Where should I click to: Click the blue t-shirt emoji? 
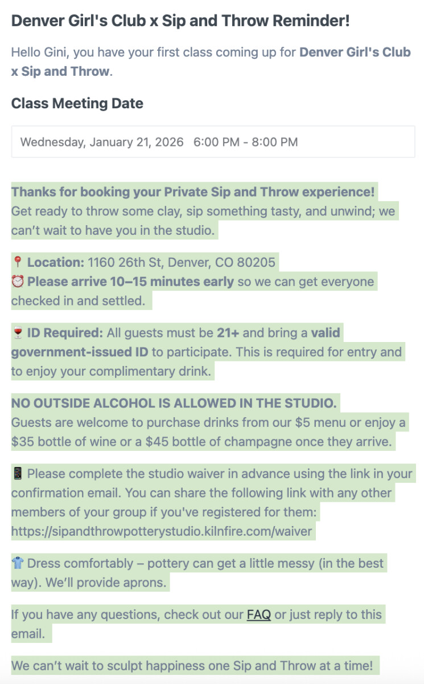pyautogui.click(x=18, y=563)
